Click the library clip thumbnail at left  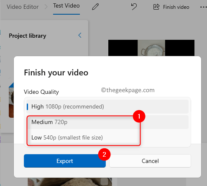(x=11, y=100)
